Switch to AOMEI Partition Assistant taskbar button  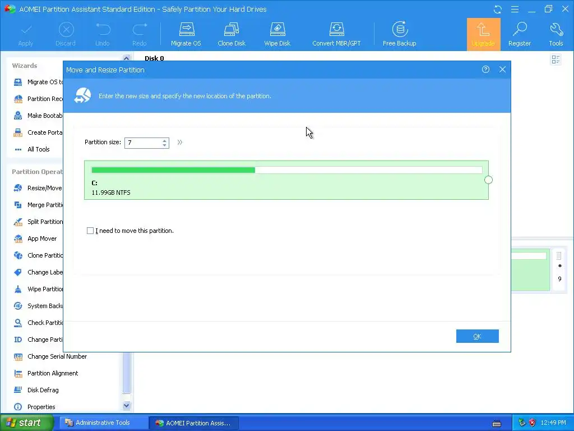(x=194, y=423)
